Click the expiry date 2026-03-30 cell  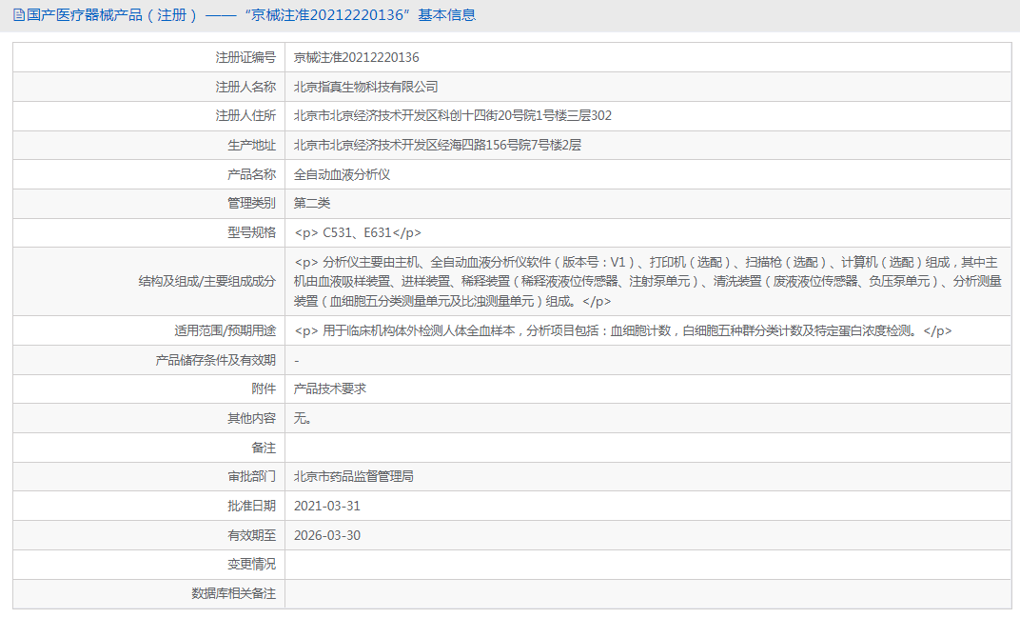[x=328, y=535]
